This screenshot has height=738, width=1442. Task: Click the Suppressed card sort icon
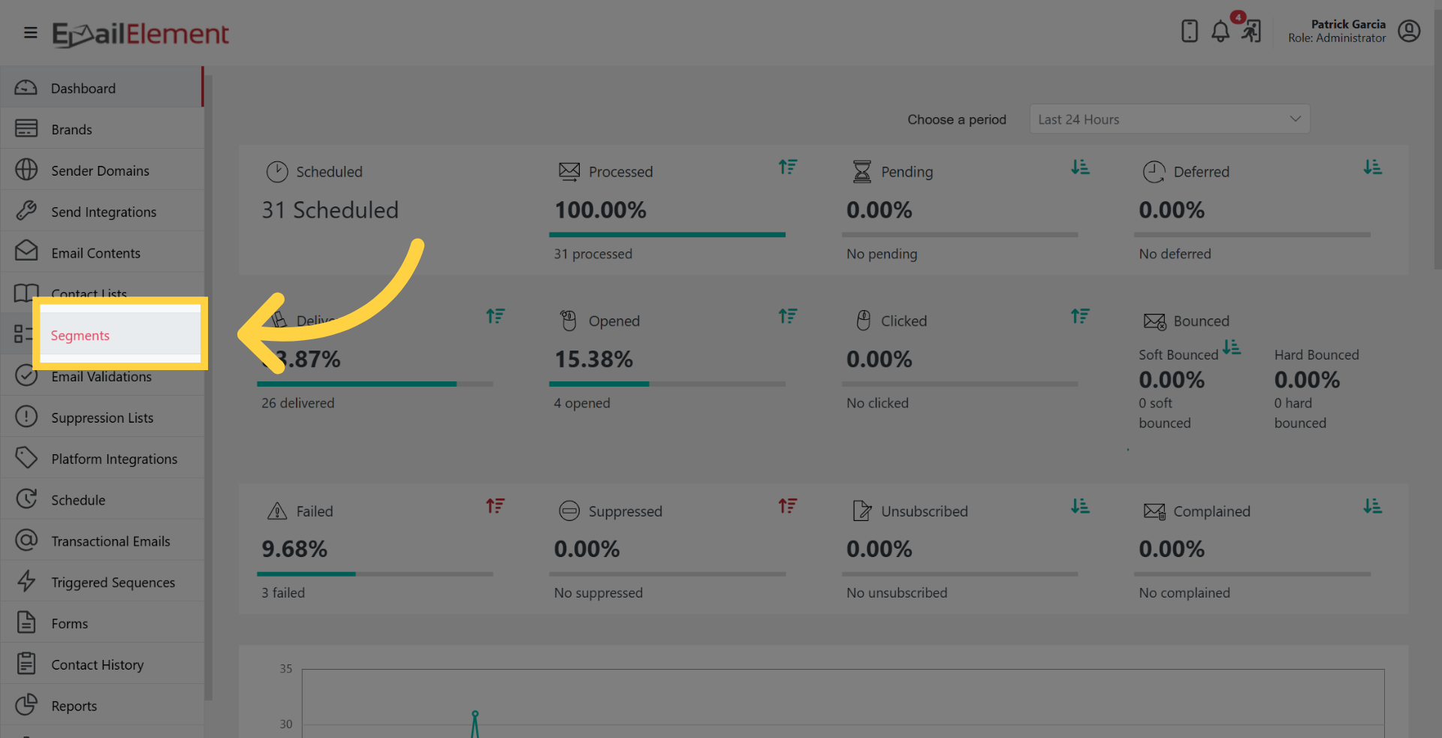(x=788, y=506)
